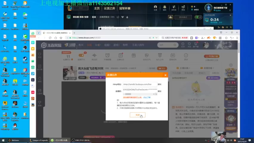Refresh the browser page
This screenshot has width=254, height=143.
(50, 38)
